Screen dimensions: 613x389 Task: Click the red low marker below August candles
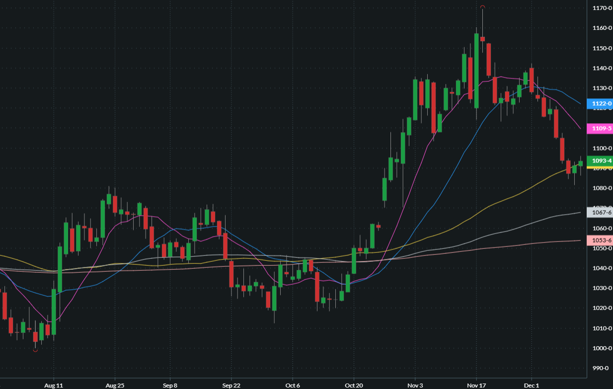tap(35, 351)
